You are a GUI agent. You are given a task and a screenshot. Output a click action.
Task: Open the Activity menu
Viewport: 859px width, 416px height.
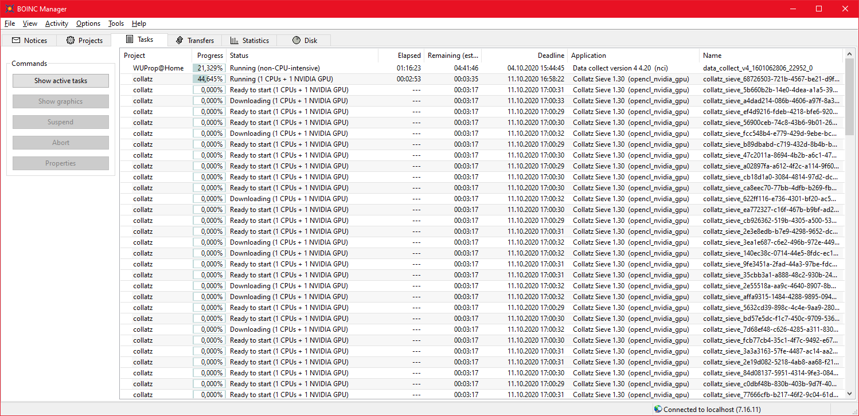tap(57, 23)
